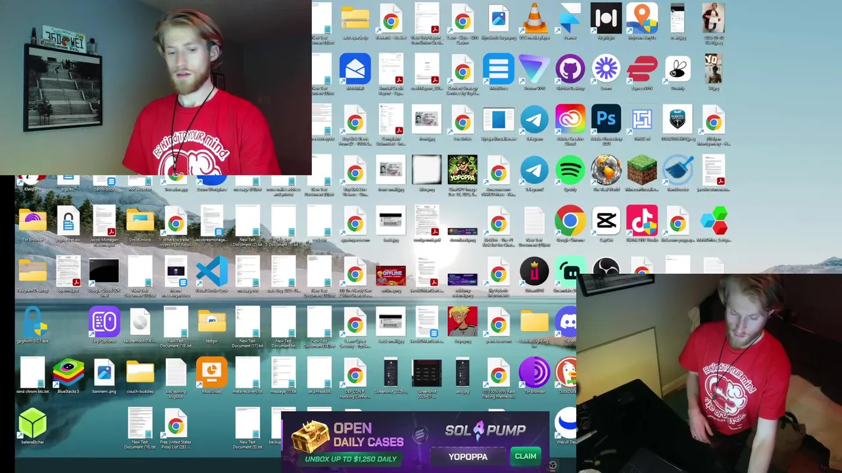Viewport: 842px width, 473px height.
Task: Open the Tor Browser folder on the left
Action: (x=32, y=221)
